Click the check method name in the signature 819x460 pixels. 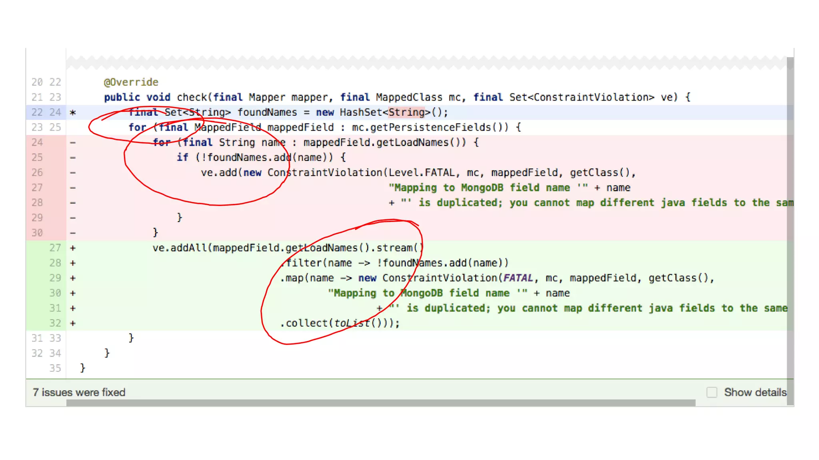[192, 97]
